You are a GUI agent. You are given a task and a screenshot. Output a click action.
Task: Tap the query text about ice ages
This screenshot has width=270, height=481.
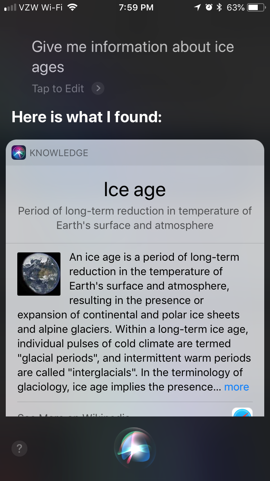pos(133,57)
